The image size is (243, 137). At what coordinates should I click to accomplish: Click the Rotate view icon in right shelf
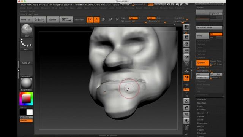point(186,121)
